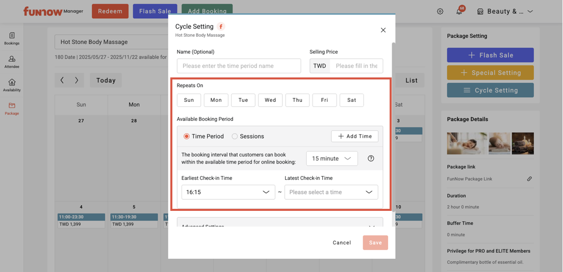
Task: Click the Name (Optional) input field
Action: point(239,66)
